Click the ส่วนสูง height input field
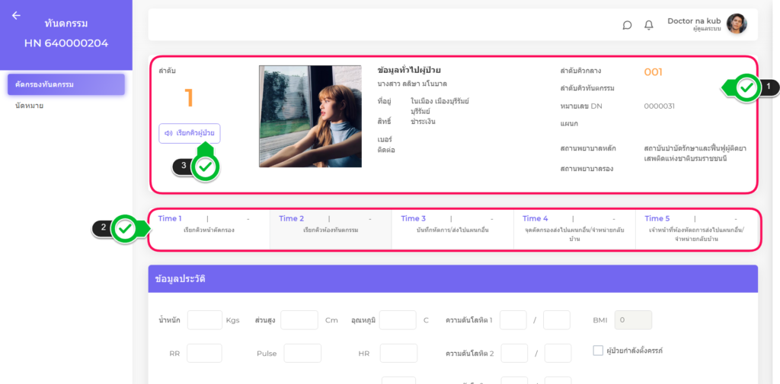780x384 pixels. pyautogui.click(x=299, y=320)
